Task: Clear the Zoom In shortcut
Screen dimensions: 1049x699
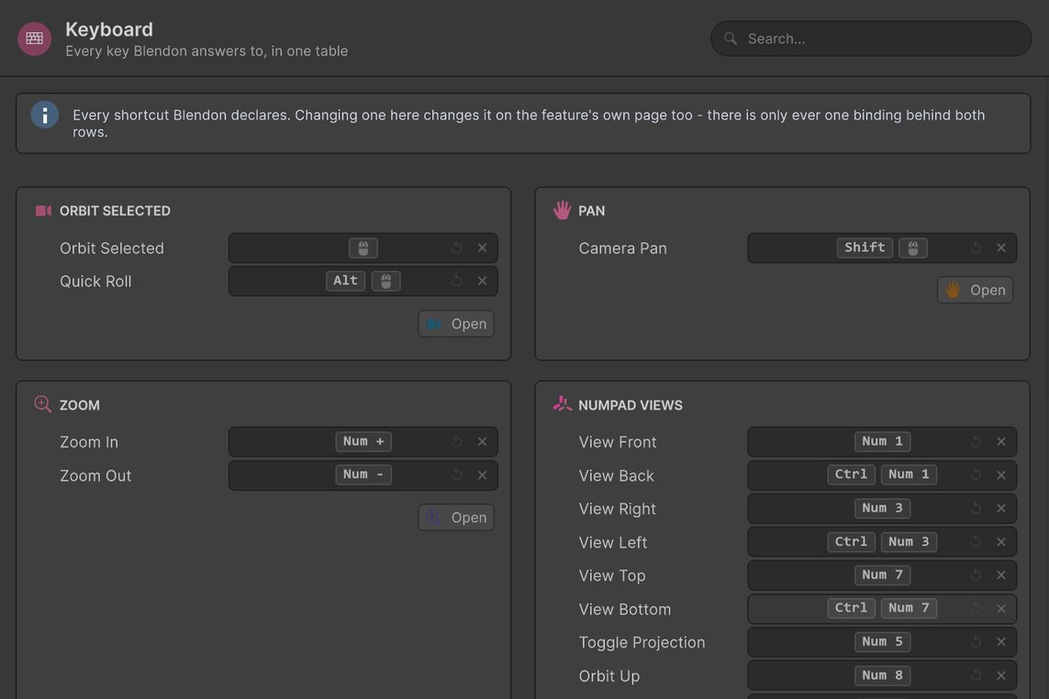Action: tap(483, 441)
